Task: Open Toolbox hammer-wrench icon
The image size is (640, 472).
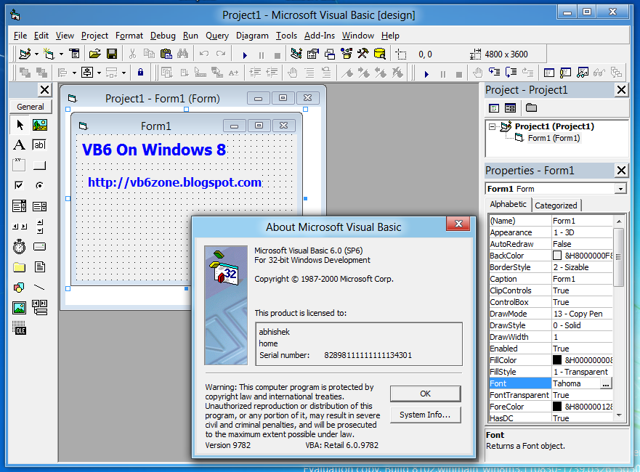Action: pyautogui.click(x=362, y=54)
